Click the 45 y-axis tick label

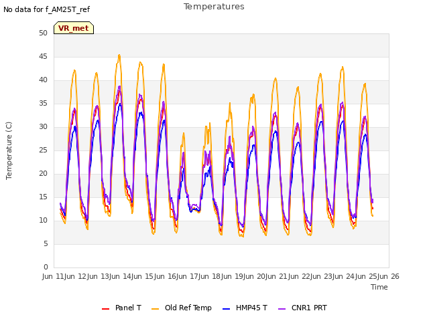pyautogui.click(x=43, y=56)
